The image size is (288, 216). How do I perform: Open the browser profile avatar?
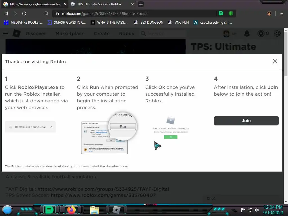coord(269,13)
